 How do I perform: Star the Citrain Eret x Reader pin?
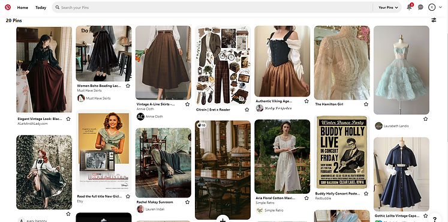247,110
